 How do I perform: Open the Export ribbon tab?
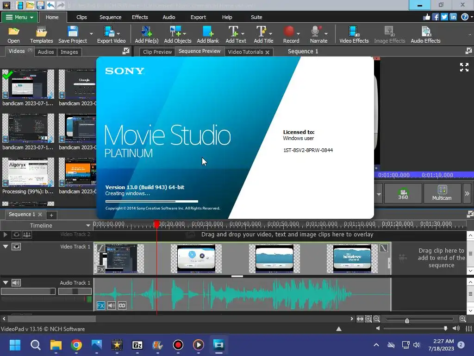(198, 17)
